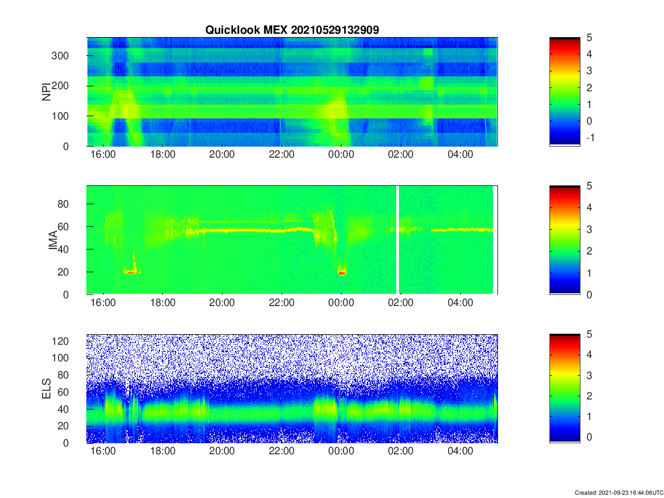
Task: Select the NPI spectrogram plot area
Action: (x=292, y=92)
